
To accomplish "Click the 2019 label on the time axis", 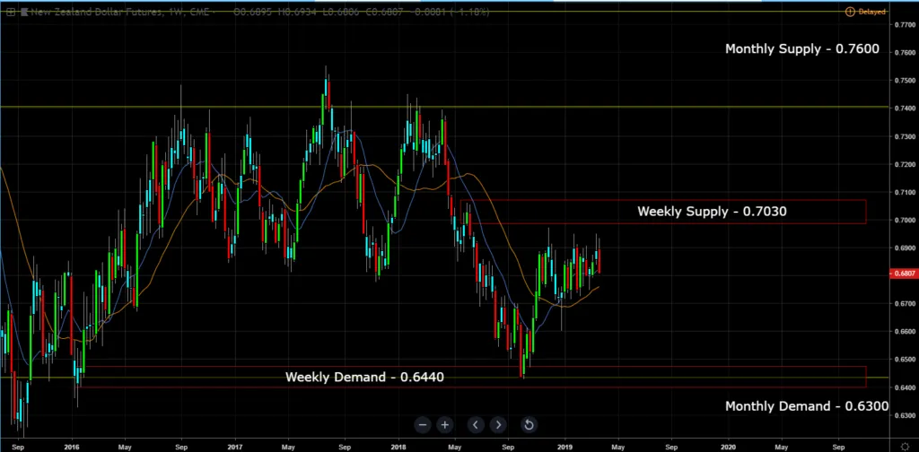I will pos(565,446).
